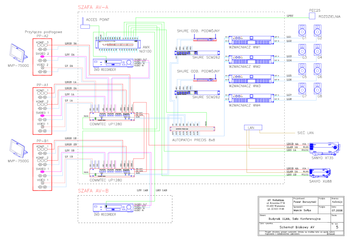Screen dimensions: 348x241
Task: Click the Schemat blokowy AV drawing title
Action: [297, 227]
